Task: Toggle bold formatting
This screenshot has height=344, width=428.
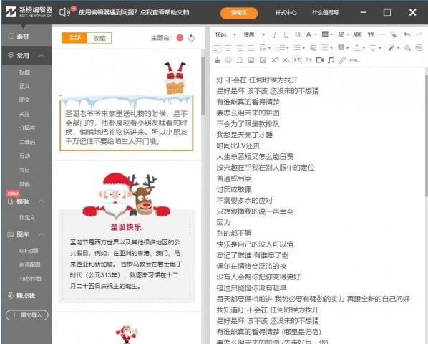Action: coord(298,34)
